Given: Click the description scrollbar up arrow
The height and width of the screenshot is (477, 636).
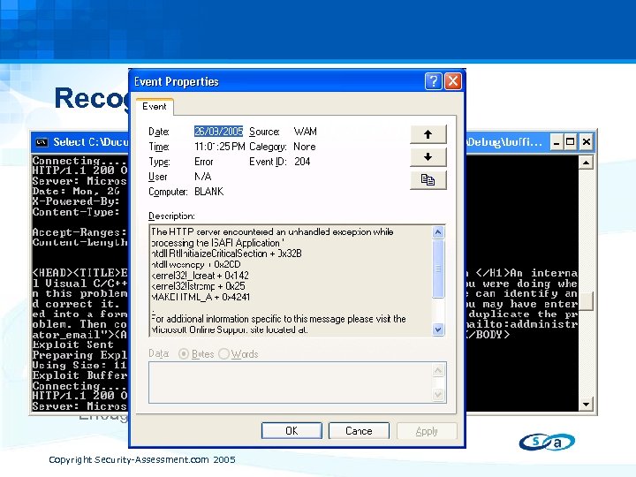Looking at the screenshot, I should click(x=438, y=232).
